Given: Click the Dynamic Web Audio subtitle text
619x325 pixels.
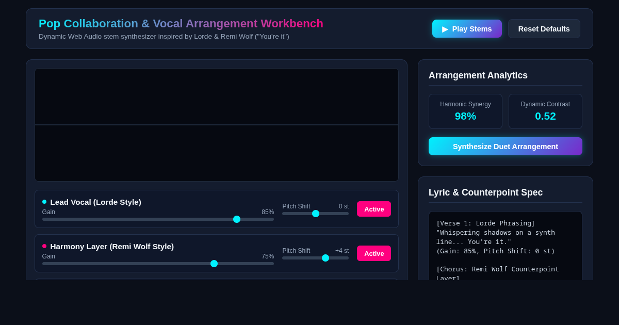Looking at the screenshot, I should (164, 37).
